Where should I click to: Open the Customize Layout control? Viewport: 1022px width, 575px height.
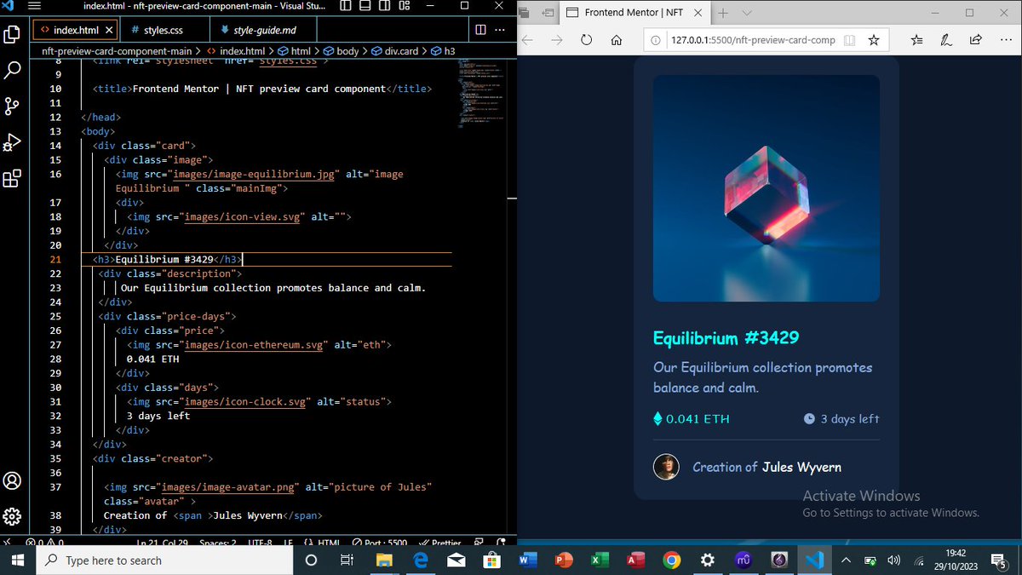(x=405, y=6)
